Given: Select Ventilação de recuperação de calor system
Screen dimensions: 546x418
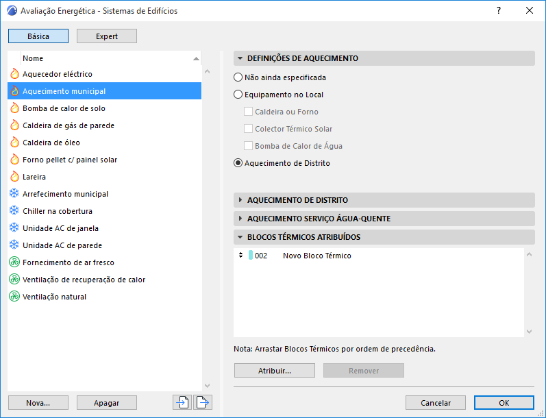Looking at the screenshot, I should 104,279.
